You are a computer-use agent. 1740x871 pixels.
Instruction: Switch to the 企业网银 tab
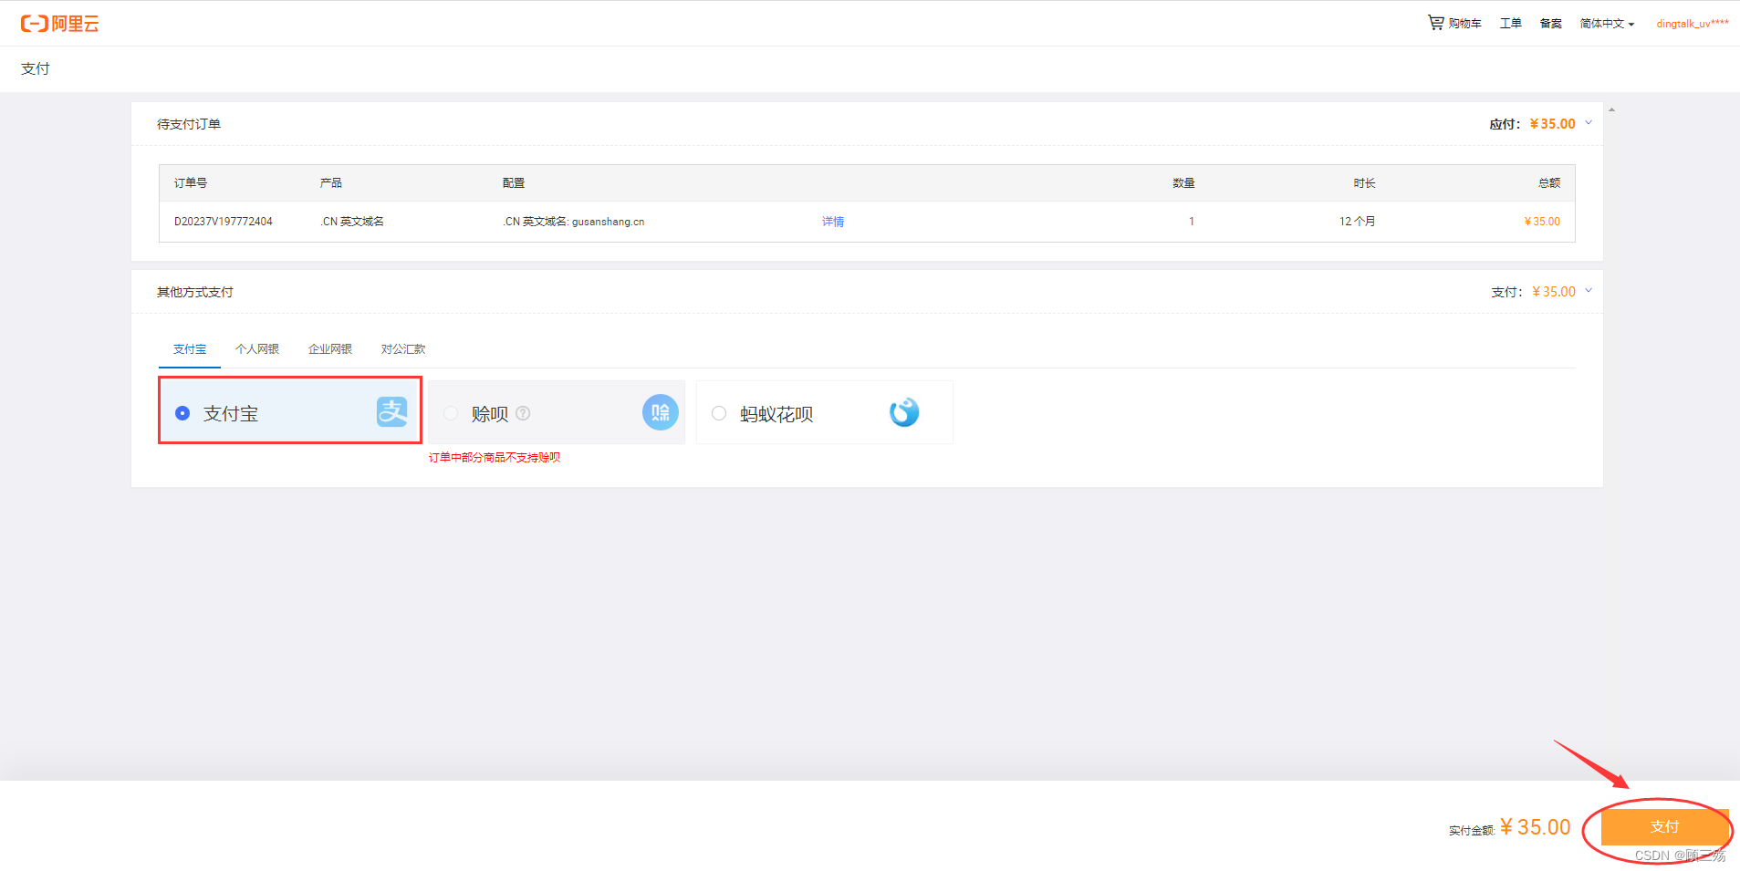(x=330, y=349)
